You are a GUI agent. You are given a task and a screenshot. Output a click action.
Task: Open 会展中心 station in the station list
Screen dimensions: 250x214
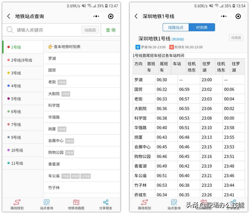point(82,141)
